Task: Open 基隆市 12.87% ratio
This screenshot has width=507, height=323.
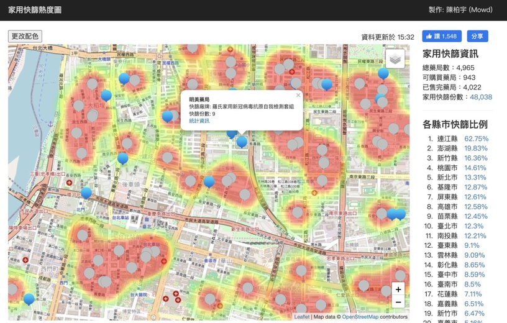Action: (x=476, y=187)
